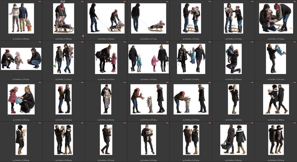Toggle the selection checkbox on vp_Families_v2_009
Viewport: 297px width, 162px height.
coord(83,36)
